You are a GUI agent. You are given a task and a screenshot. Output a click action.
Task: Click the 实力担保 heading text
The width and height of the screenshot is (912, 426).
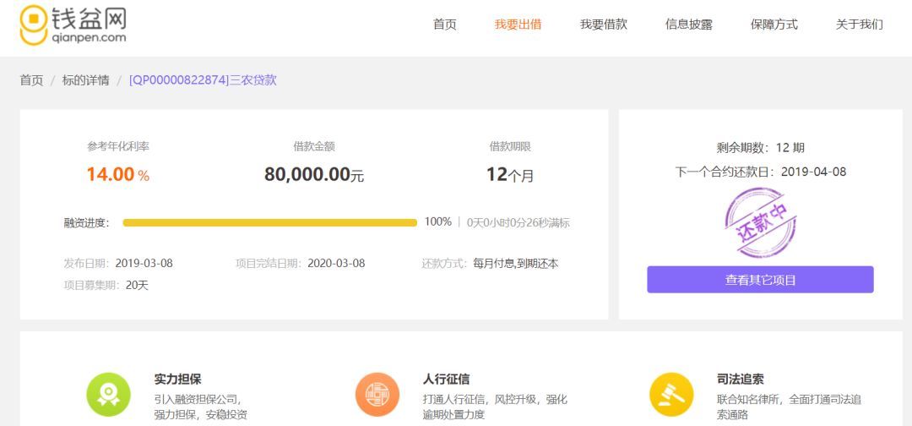click(x=177, y=380)
